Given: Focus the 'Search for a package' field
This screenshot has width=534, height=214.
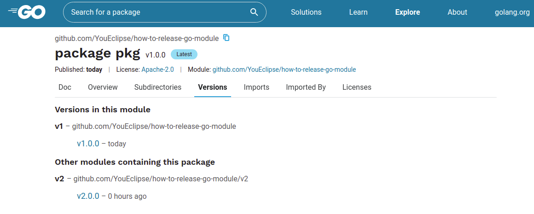Looking at the screenshot, I should (164, 12).
